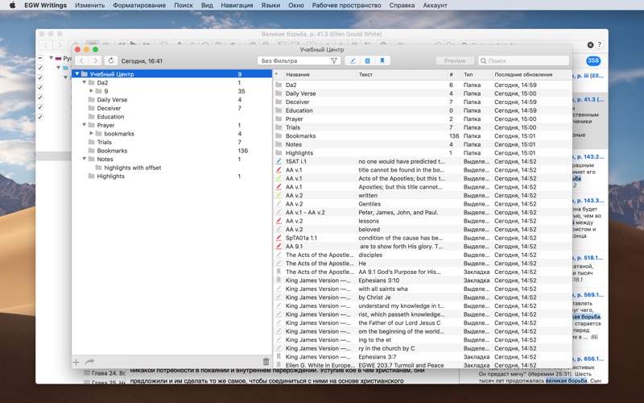Click the trash can delete icon
Image resolution: width=644 pixels, height=403 pixels.
266,362
